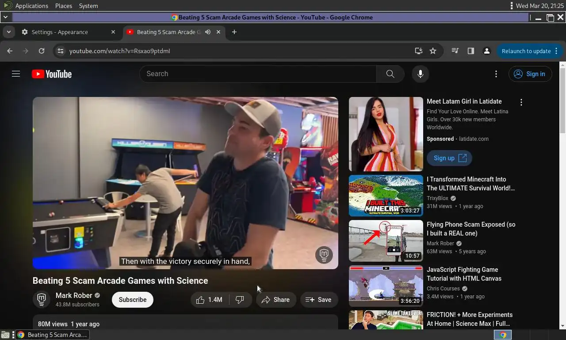Click Sign up on Latidate ad
Screen dimensions: 566x340
(449, 158)
